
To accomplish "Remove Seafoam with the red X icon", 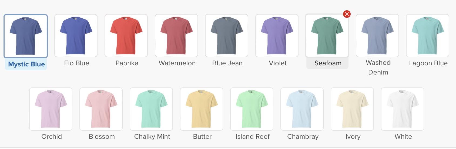I will [x=347, y=14].
